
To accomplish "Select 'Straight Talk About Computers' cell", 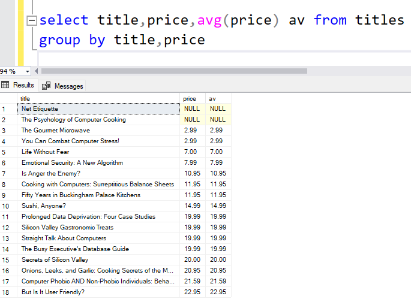I will [98, 238].
